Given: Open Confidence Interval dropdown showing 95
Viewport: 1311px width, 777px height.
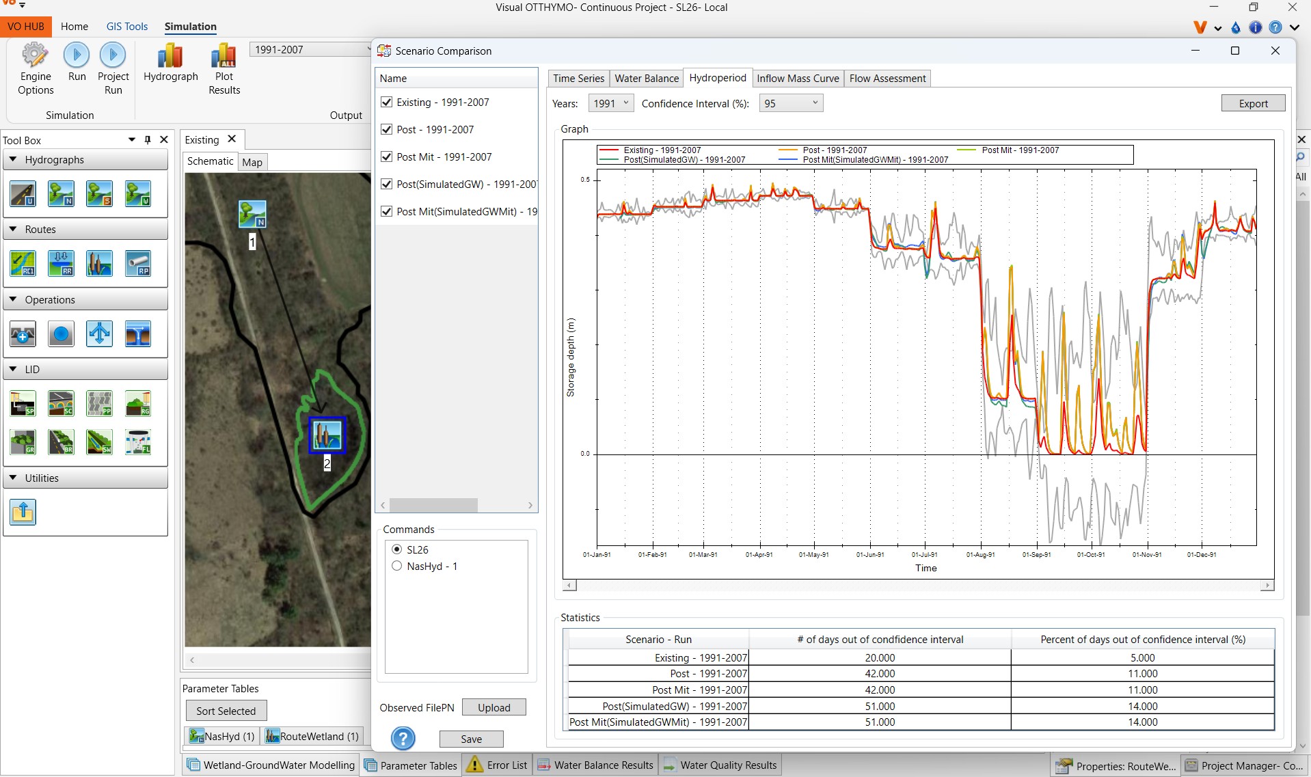Looking at the screenshot, I should (x=791, y=103).
